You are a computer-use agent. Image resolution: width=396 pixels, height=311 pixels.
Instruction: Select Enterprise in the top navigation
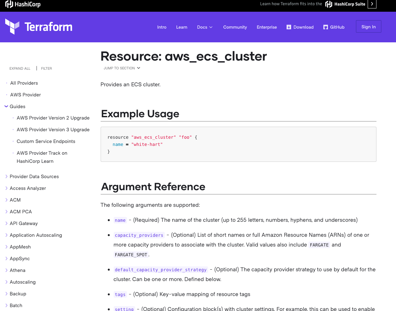[267, 27]
